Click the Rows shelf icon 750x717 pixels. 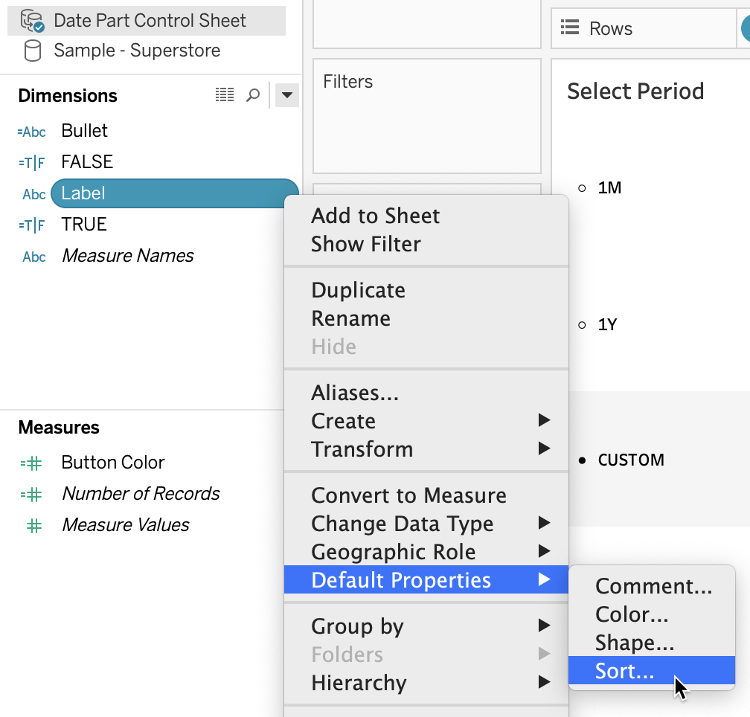[x=570, y=28]
